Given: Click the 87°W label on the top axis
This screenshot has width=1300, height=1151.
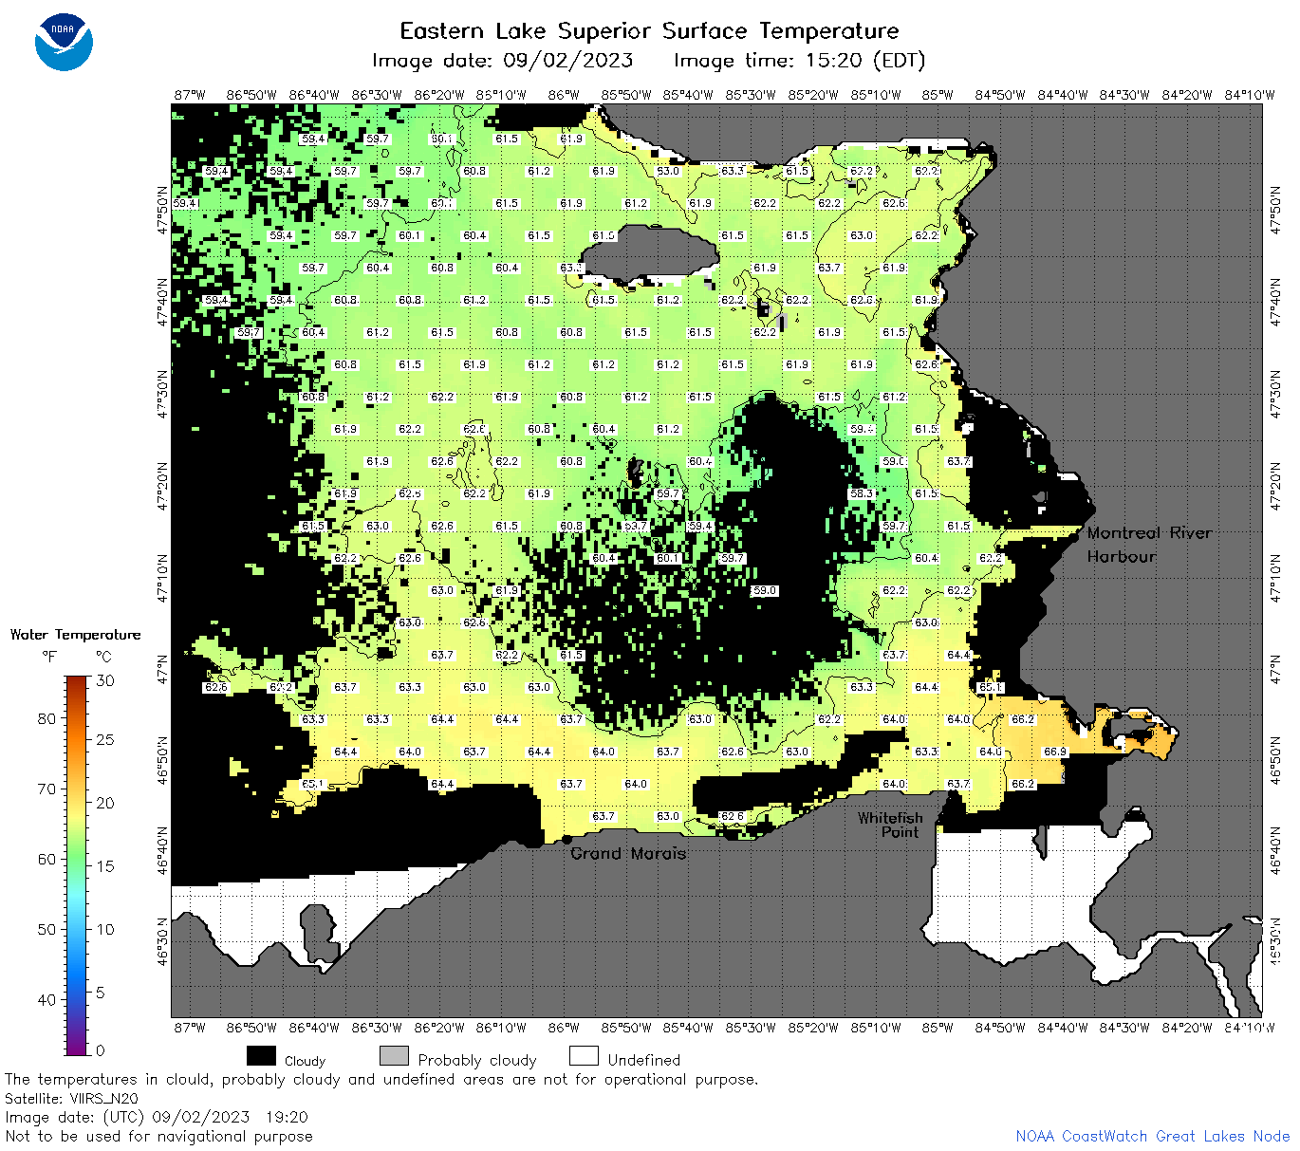Looking at the screenshot, I should [189, 95].
